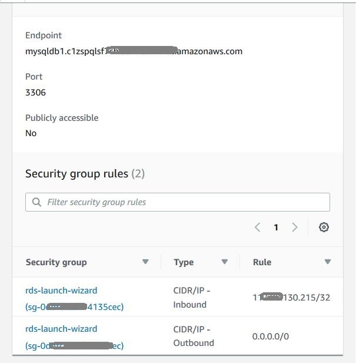Select page number 1 in pagination

tap(276, 227)
